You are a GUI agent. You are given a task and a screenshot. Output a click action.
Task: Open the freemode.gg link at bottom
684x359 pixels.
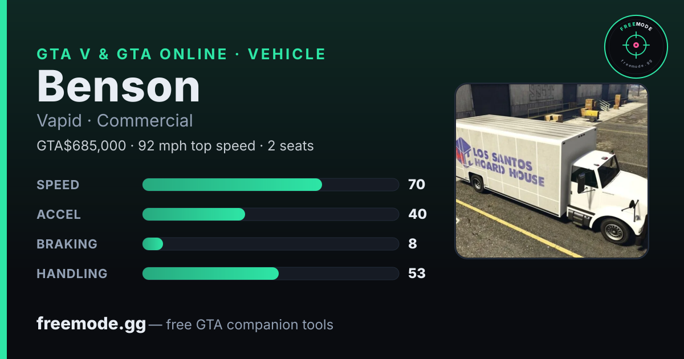(x=91, y=324)
